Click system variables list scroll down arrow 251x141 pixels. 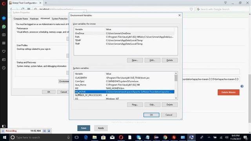tap(176, 98)
